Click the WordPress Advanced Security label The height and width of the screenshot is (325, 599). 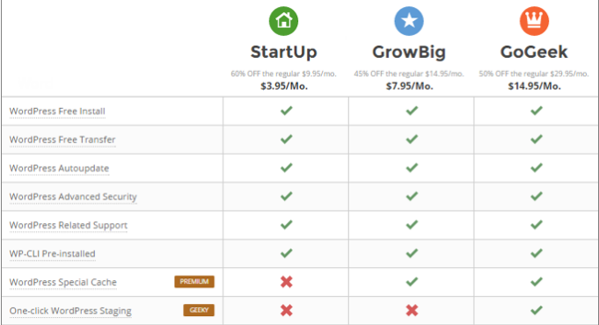[x=73, y=197]
